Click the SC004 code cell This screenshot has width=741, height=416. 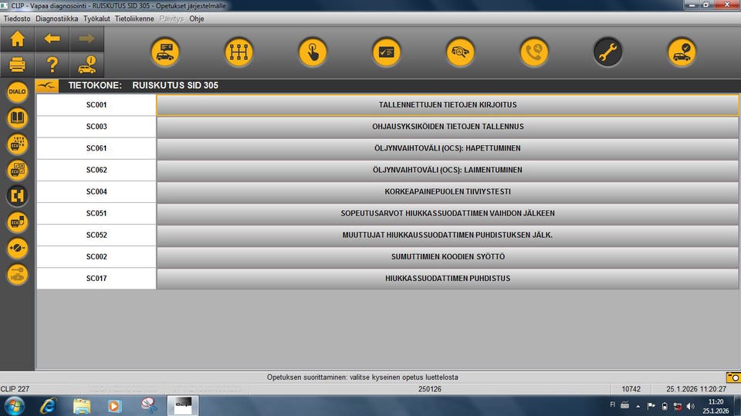click(x=96, y=192)
